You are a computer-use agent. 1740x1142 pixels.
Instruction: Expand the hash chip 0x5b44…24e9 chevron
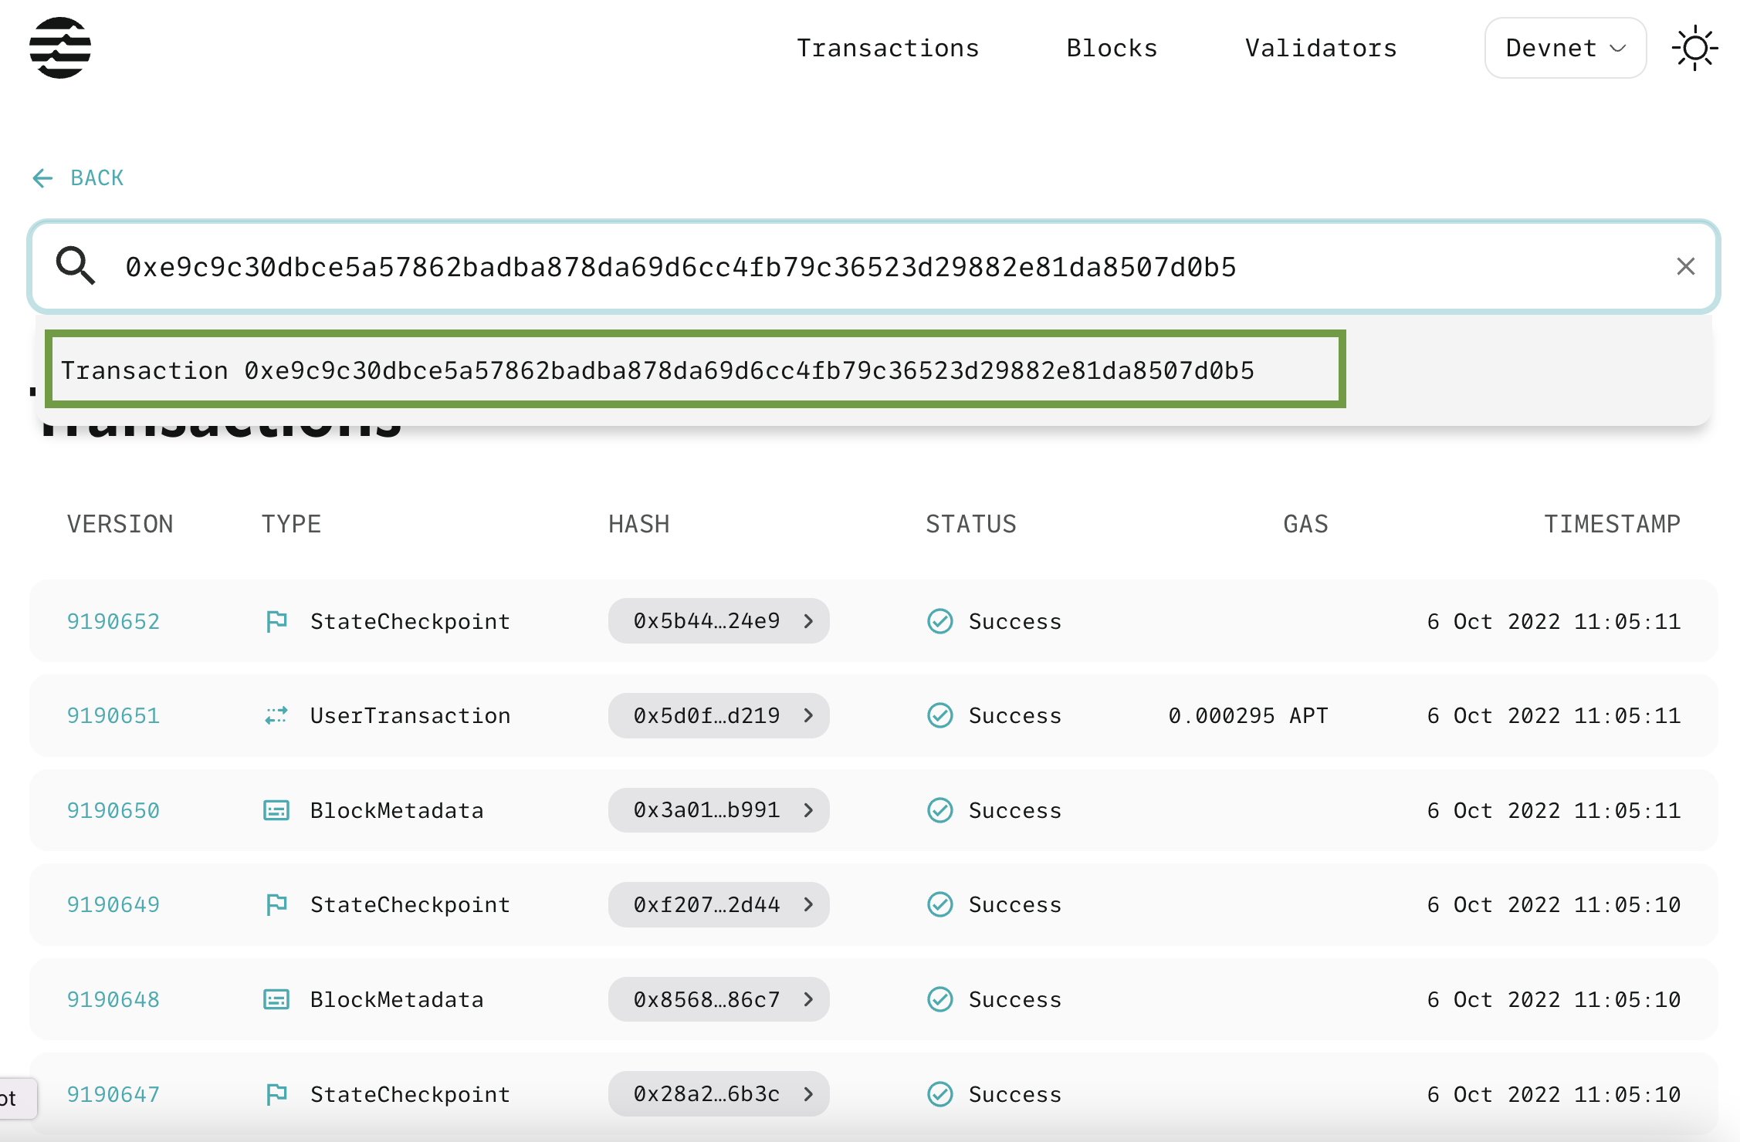pos(808,620)
